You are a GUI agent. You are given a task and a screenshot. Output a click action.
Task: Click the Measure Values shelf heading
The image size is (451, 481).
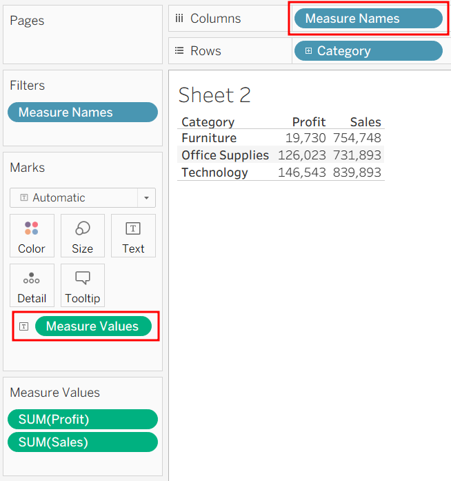55,393
